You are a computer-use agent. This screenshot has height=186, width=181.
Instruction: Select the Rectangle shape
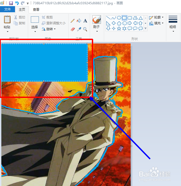[124, 18]
